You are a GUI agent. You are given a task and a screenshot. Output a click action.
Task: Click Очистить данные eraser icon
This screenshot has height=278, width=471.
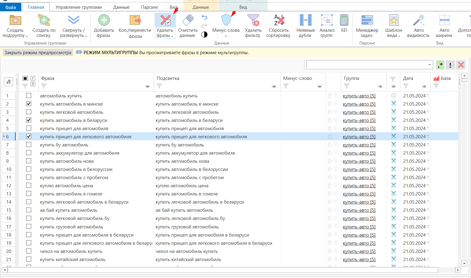188,20
